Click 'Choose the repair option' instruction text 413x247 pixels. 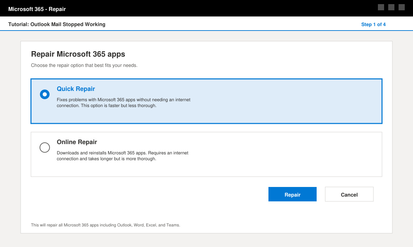pos(84,65)
